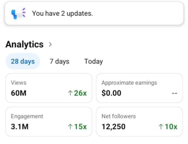Viewport: 188px width, 144px height.
Task: Click the Net followers green up arrow
Action: coord(161,127)
